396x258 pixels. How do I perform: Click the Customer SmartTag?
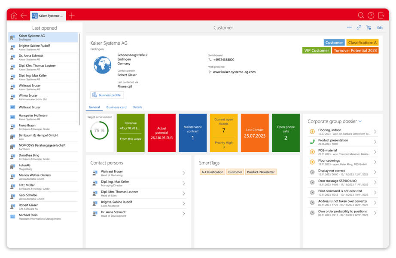point(235,172)
